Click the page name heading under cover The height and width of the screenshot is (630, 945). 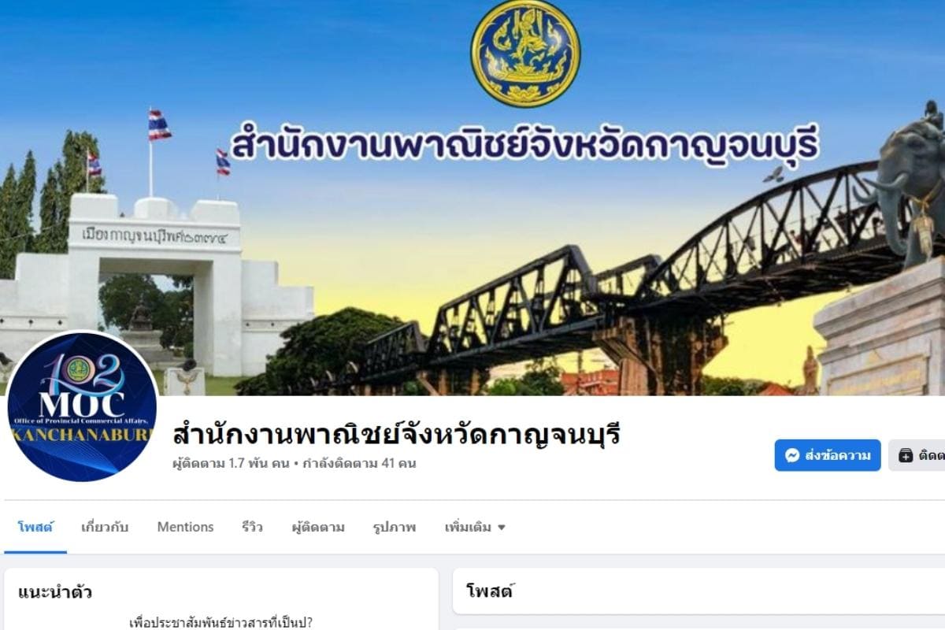click(396, 434)
